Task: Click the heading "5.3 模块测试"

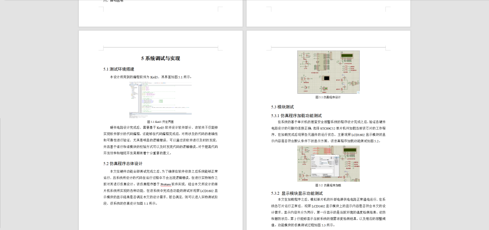Action: click(283, 107)
